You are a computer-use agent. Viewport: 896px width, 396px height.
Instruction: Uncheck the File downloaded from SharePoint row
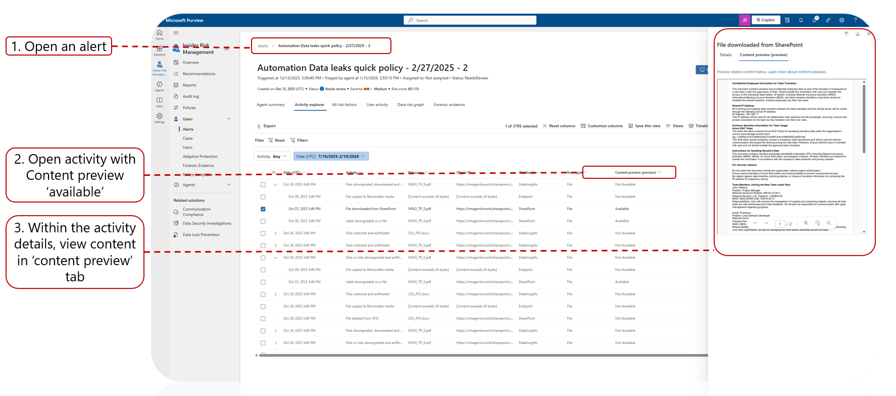263,209
